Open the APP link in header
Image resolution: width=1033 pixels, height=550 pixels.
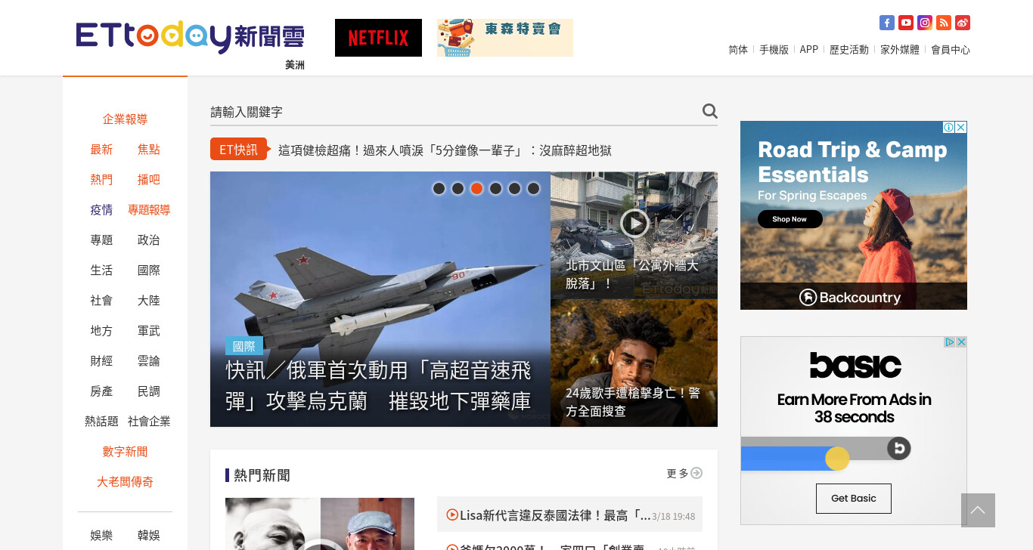pos(809,50)
